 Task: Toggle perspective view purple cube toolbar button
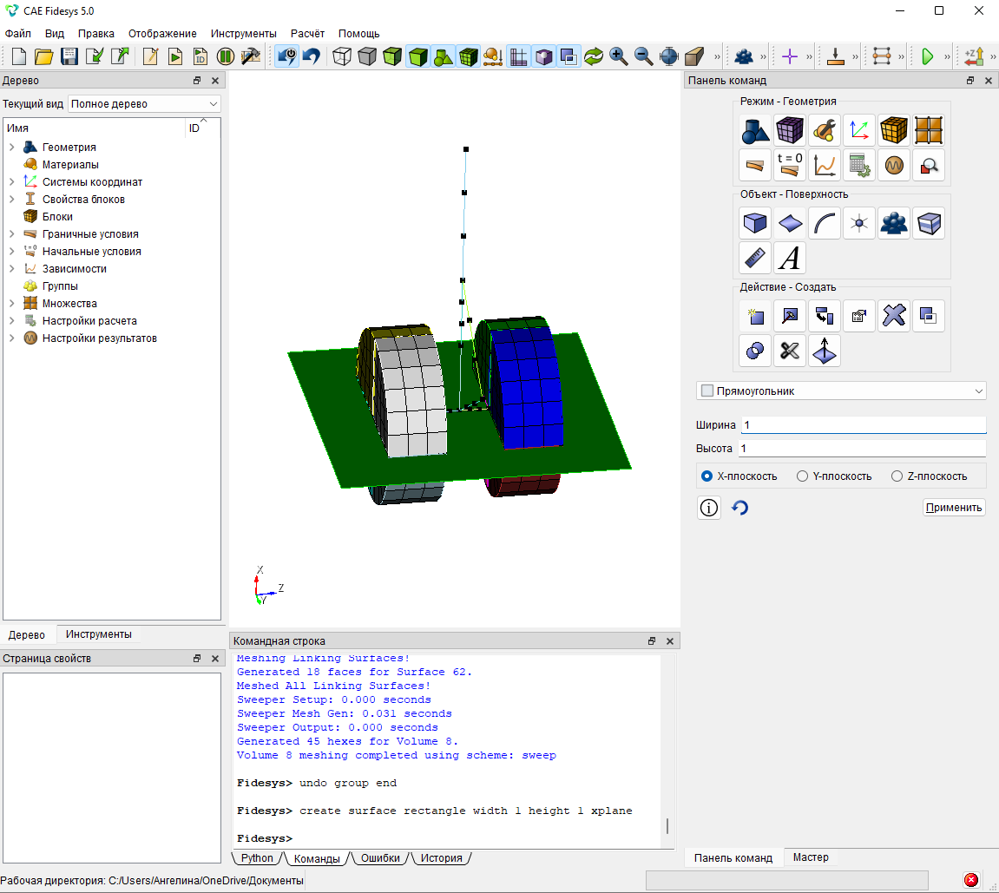[x=543, y=56]
